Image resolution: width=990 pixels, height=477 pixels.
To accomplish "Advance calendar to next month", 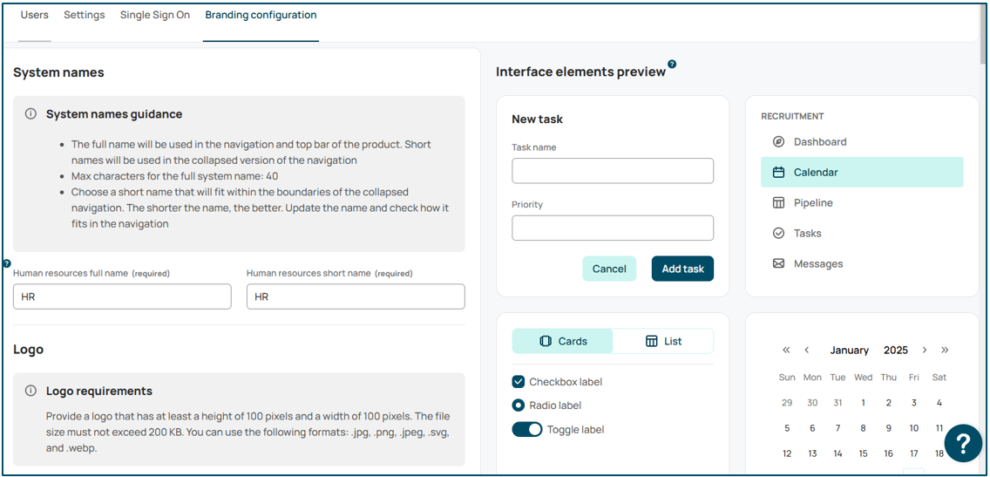I will [925, 350].
